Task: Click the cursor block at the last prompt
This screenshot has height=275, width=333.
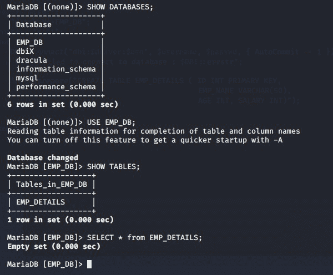Action: (89, 264)
